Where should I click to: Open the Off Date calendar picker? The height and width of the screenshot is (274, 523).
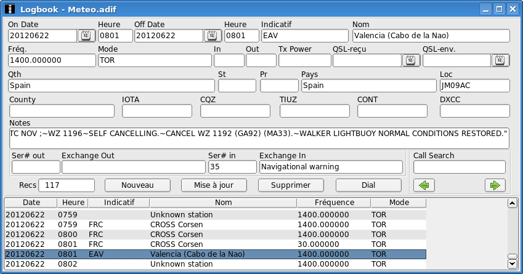pos(213,35)
